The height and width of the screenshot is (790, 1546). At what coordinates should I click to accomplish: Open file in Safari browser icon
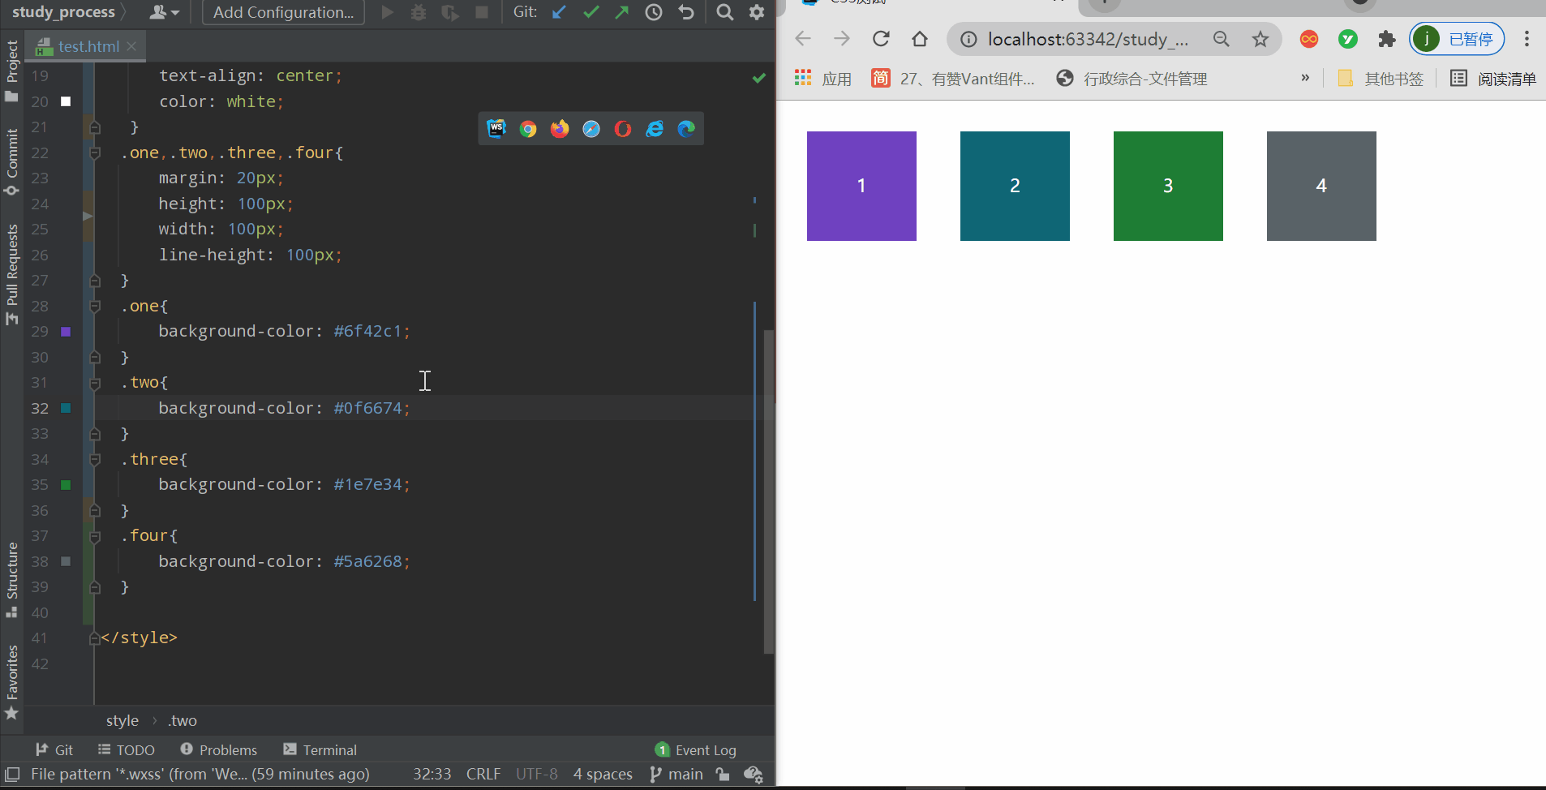pos(591,129)
